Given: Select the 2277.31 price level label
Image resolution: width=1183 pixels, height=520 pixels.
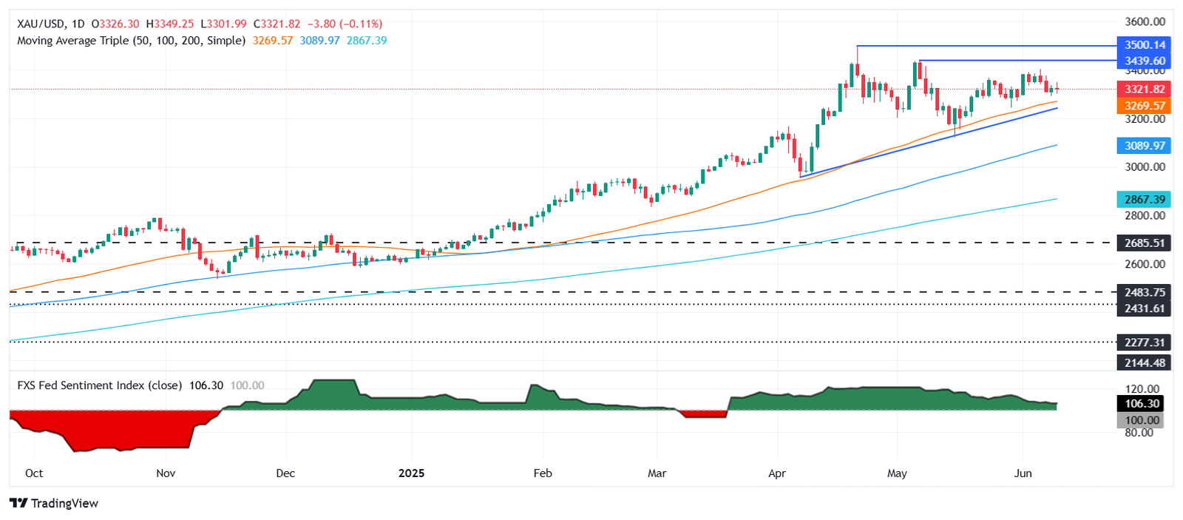Looking at the screenshot, I should 1144,342.
